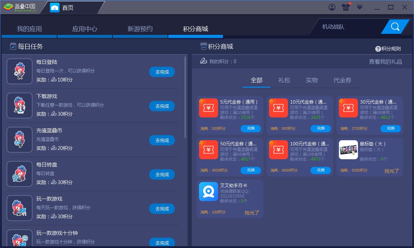Redeem the 10元代金券 with 兑换
This screenshot has width=414, height=248.
321,128
